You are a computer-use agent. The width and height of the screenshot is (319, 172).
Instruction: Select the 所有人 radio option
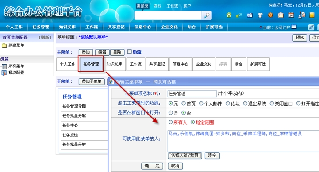[x=171, y=122]
